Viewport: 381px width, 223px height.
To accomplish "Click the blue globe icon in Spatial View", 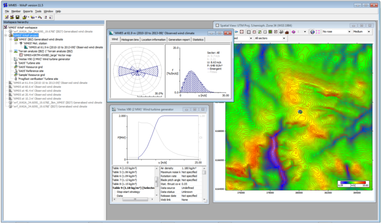I will click(312, 32).
